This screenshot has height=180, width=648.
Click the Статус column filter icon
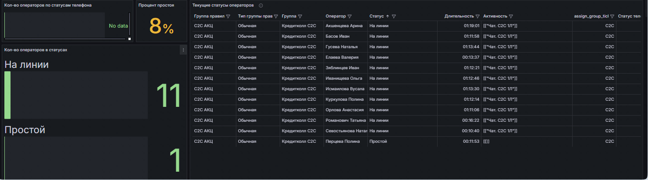(394, 17)
